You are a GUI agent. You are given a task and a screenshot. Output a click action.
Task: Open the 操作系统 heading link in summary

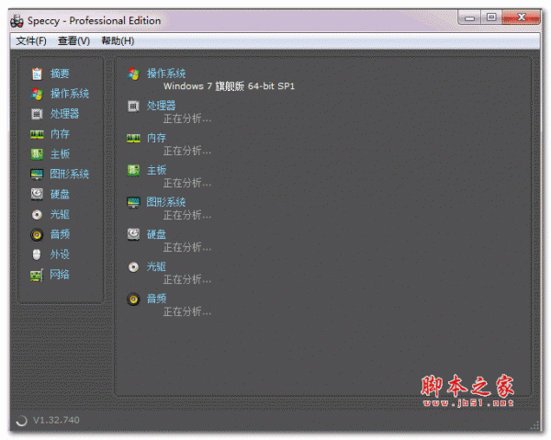pyautogui.click(x=166, y=73)
